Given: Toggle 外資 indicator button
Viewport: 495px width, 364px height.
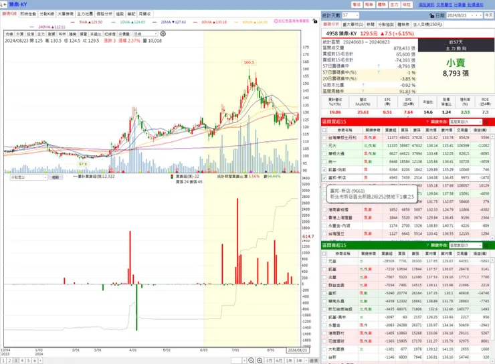Looking at the screenshot, I should (19, 33).
